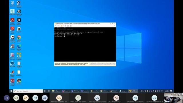
Task: Open the upper blank document file on desktop
Action: coord(19,65)
